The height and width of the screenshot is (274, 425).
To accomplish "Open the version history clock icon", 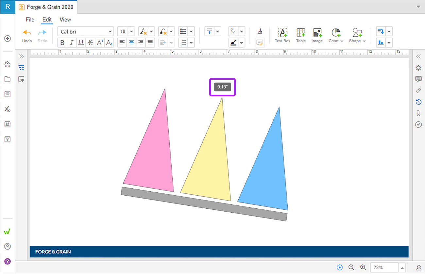I will [418, 102].
